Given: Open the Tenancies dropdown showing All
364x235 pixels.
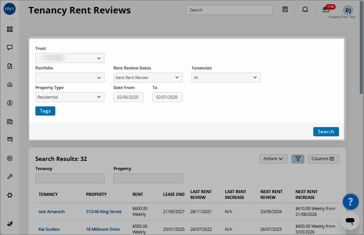Looking at the screenshot, I should [x=226, y=78].
